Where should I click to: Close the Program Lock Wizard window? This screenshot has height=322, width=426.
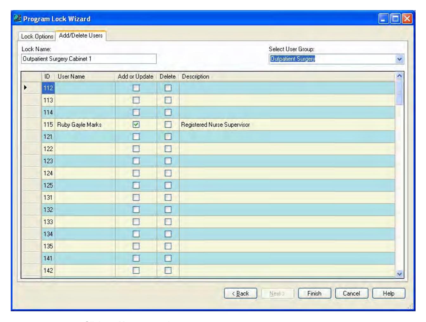pyautogui.click(x=407, y=19)
